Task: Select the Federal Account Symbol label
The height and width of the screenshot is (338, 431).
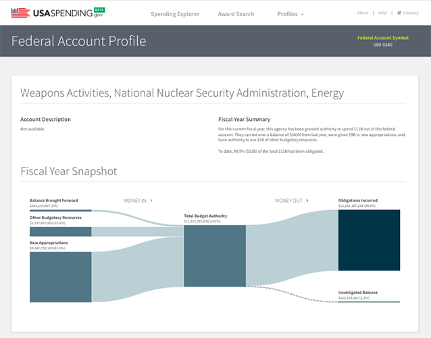Action: (x=382, y=38)
